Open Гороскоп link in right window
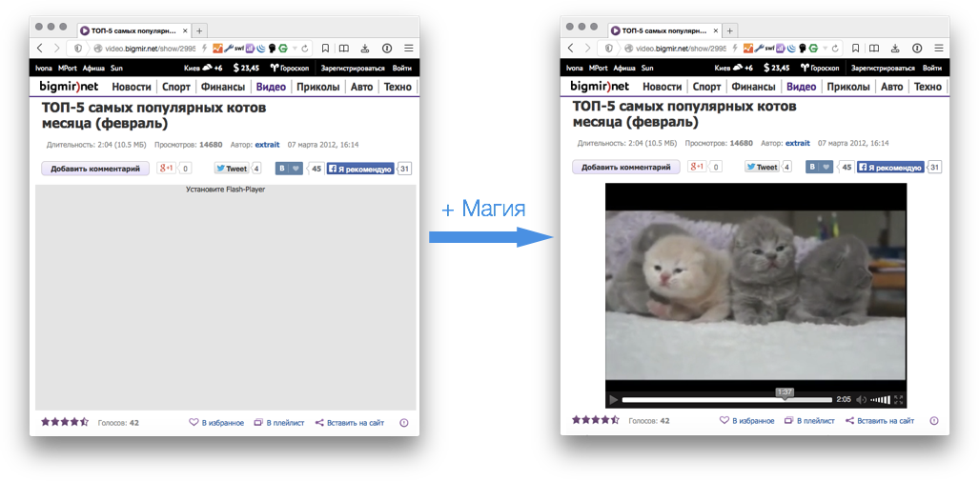The image size is (979, 481). tap(820, 68)
